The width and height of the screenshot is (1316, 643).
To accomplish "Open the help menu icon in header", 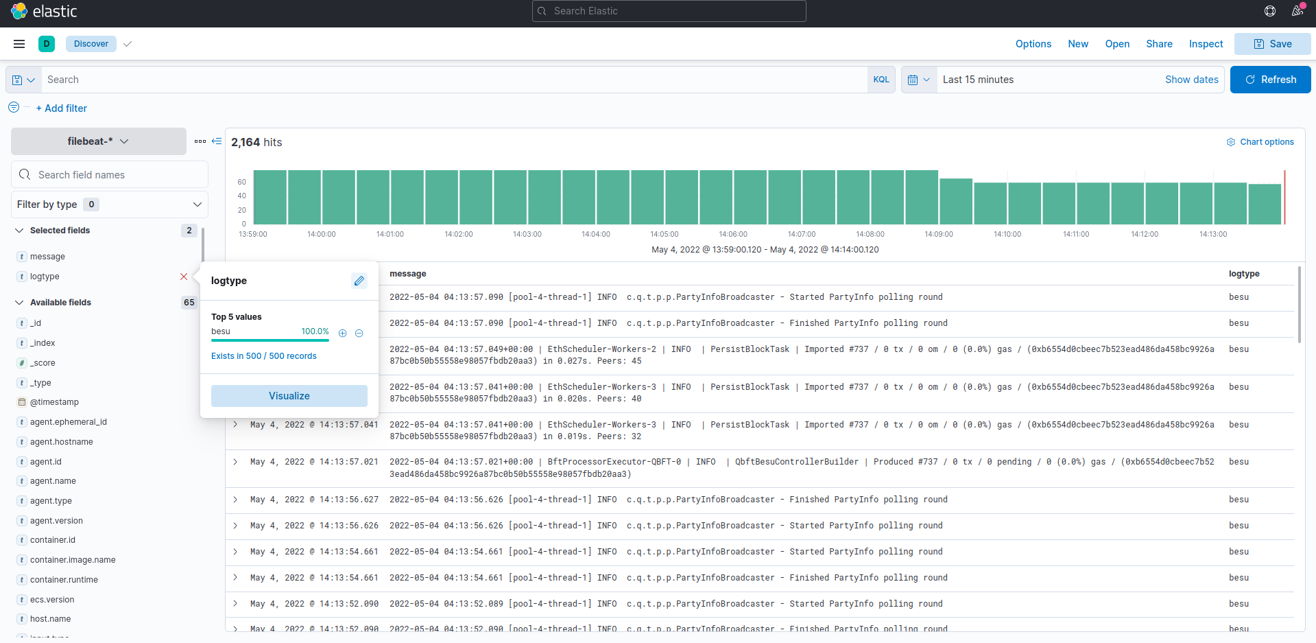I will click(1269, 11).
